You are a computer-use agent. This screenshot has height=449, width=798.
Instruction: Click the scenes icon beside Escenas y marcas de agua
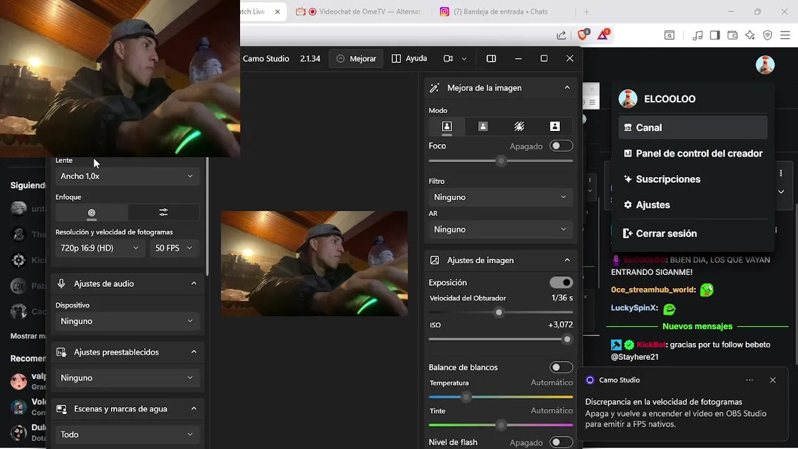click(61, 409)
